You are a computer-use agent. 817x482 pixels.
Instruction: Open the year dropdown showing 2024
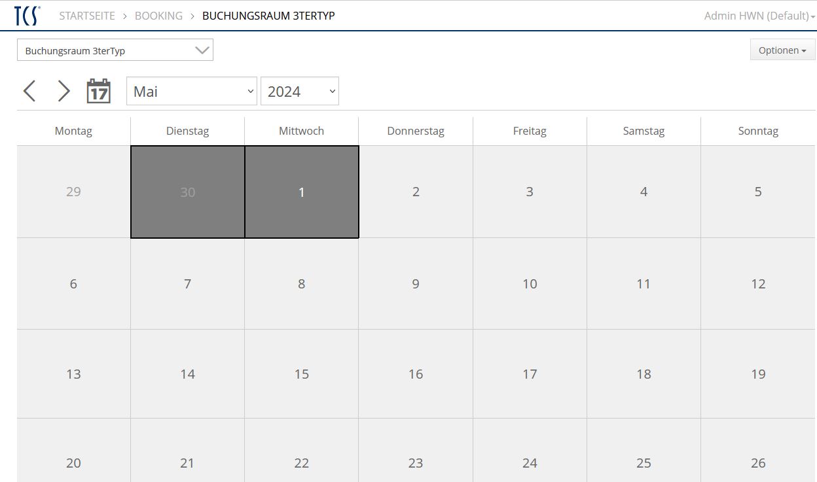(x=300, y=92)
